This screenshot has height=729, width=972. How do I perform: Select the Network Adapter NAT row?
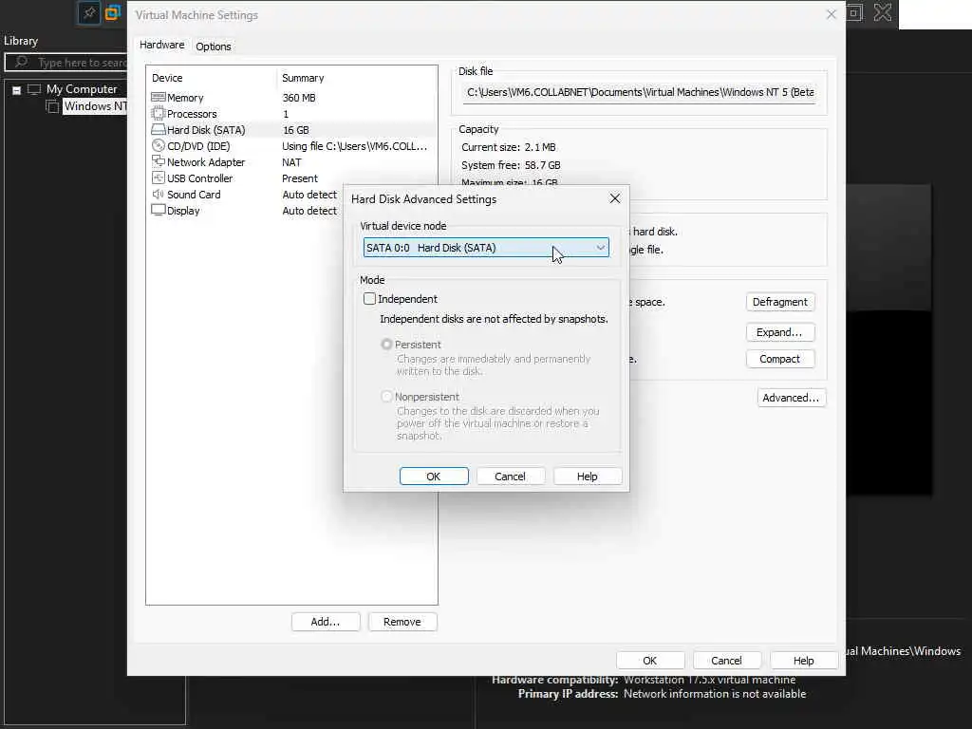pos(291,162)
